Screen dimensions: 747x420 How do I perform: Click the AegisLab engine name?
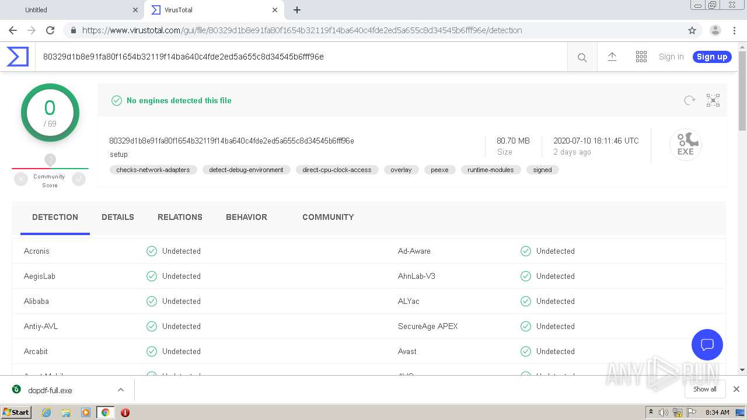(x=40, y=276)
